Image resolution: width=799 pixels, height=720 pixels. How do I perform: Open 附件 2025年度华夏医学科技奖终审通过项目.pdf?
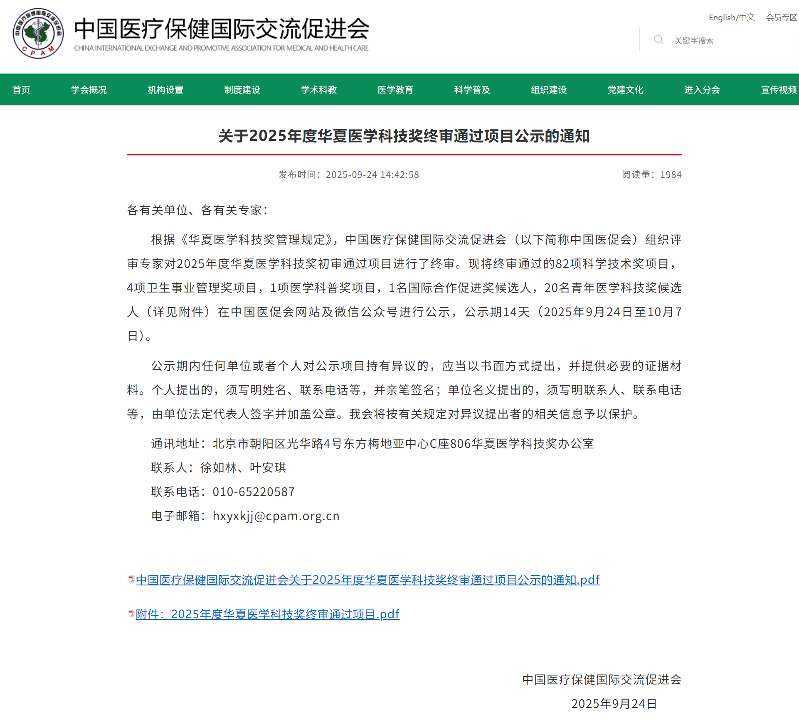click(x=267, y=614)
